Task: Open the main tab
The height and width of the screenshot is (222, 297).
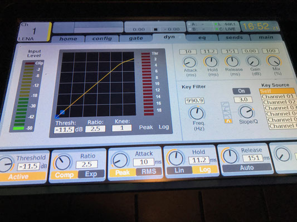Action: pos(266,37)
